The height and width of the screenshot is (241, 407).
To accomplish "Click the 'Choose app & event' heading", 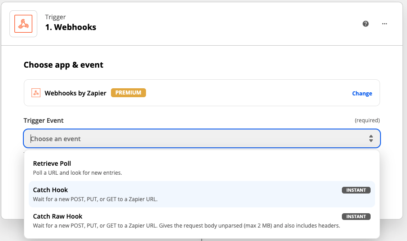I will coord(63,65).
